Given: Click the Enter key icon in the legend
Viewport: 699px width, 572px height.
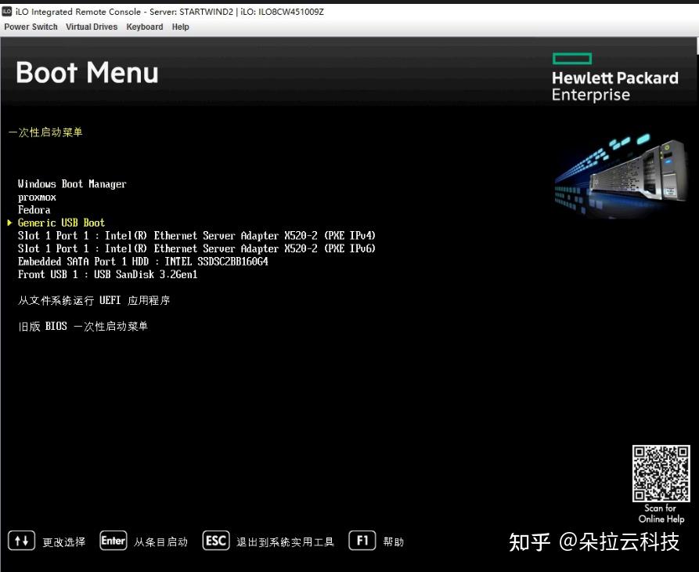Looking at the screenshot, I should tap(113, 541).
